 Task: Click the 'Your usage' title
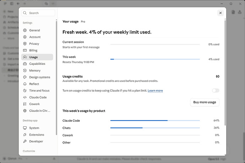coord(70,22)
